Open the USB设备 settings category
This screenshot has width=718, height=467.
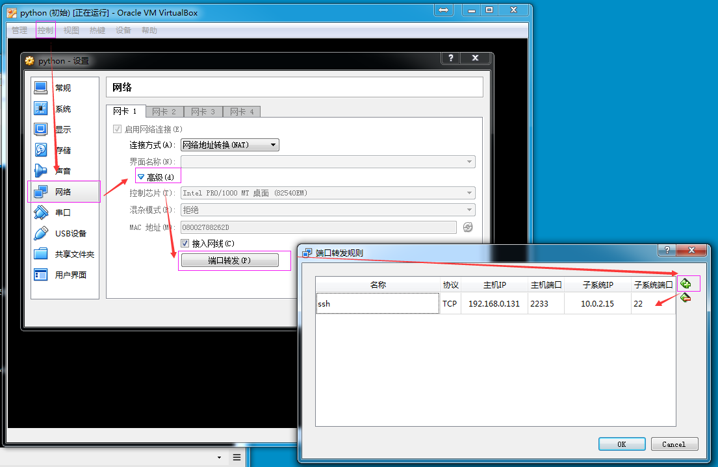[x=65, y=234]
